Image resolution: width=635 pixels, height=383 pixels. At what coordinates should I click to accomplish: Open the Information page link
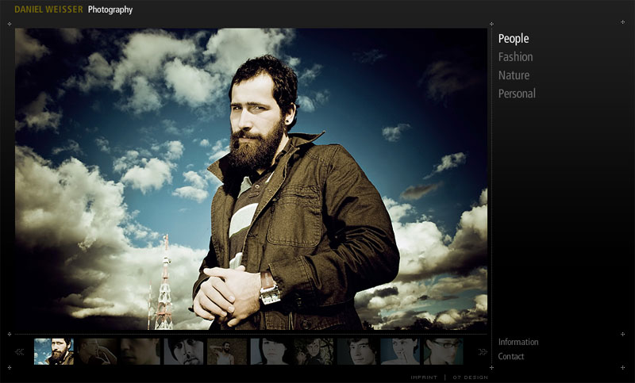click(518, 343)
